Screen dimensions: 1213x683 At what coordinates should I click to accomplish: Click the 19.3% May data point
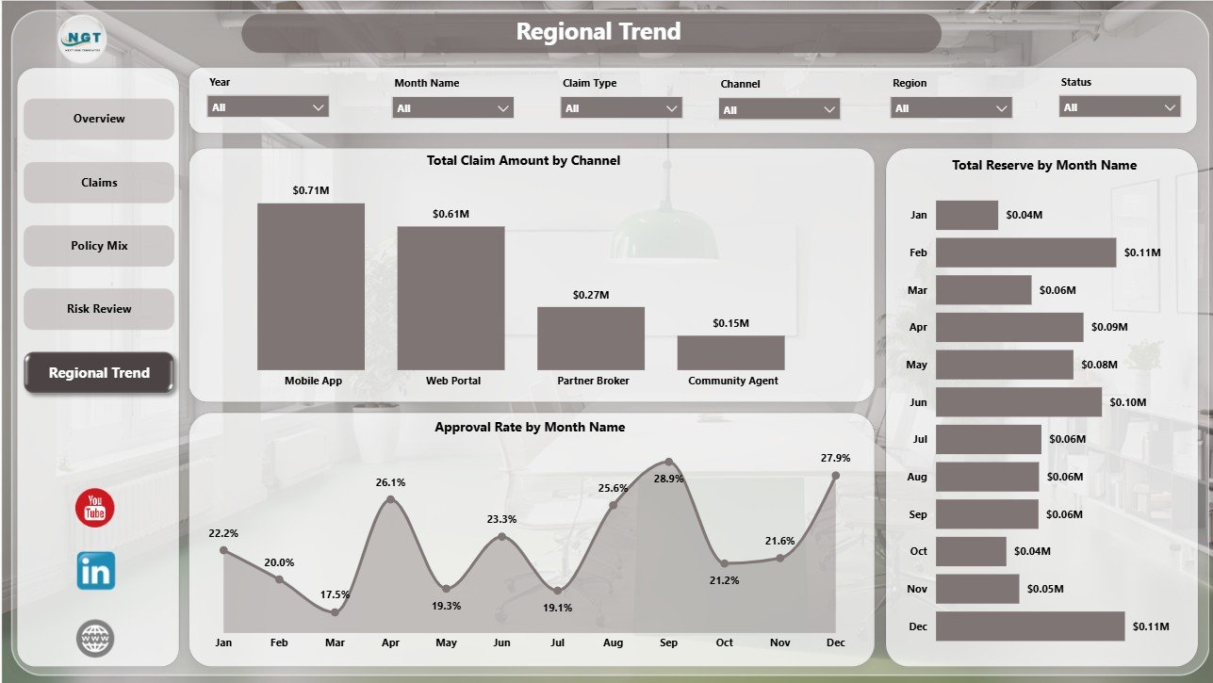[446, 588]
